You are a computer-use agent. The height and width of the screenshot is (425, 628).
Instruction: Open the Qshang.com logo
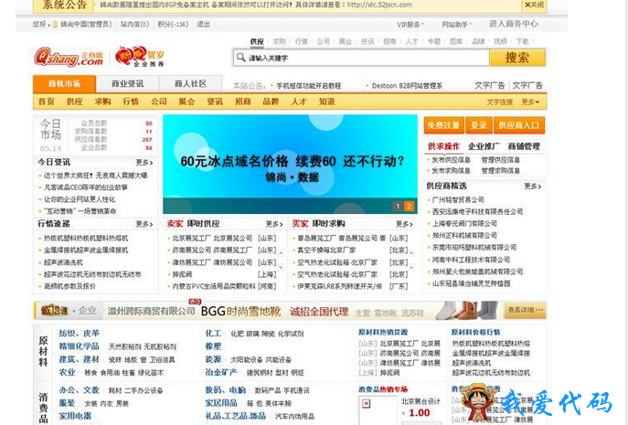69,57
